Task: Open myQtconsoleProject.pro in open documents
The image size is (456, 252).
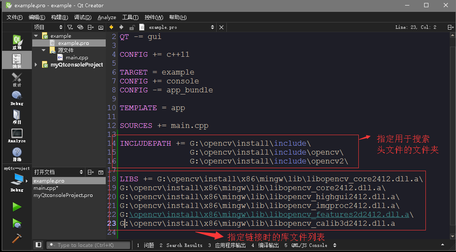Action: click(x=63, y=195)
